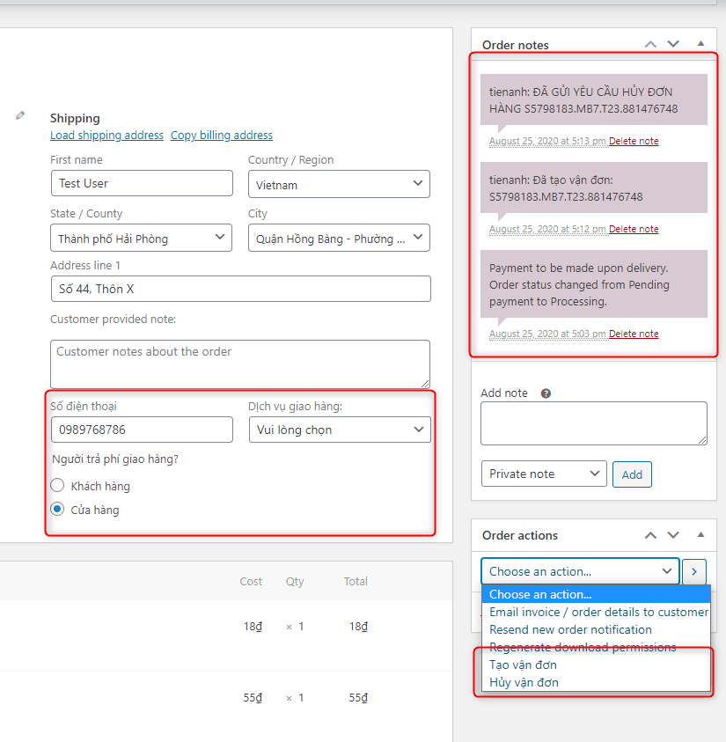Delete the 5:12 pm order note
This screenshot has width=726, height=742.
point(634,229)
